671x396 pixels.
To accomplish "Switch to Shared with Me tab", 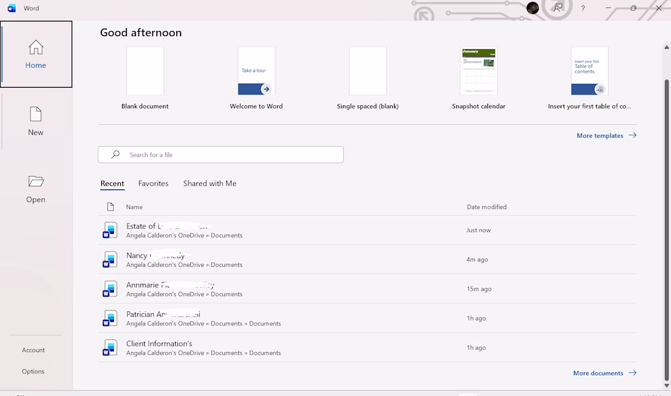I will click(x=210, y=183).
